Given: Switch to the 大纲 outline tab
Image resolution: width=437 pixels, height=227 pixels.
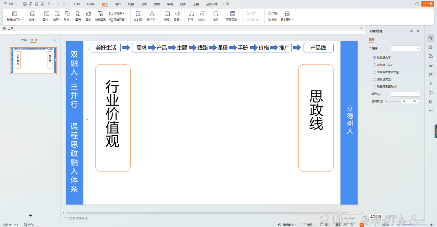Looking at the screenshot, I should pyautogui.click(x=24, y=40).
